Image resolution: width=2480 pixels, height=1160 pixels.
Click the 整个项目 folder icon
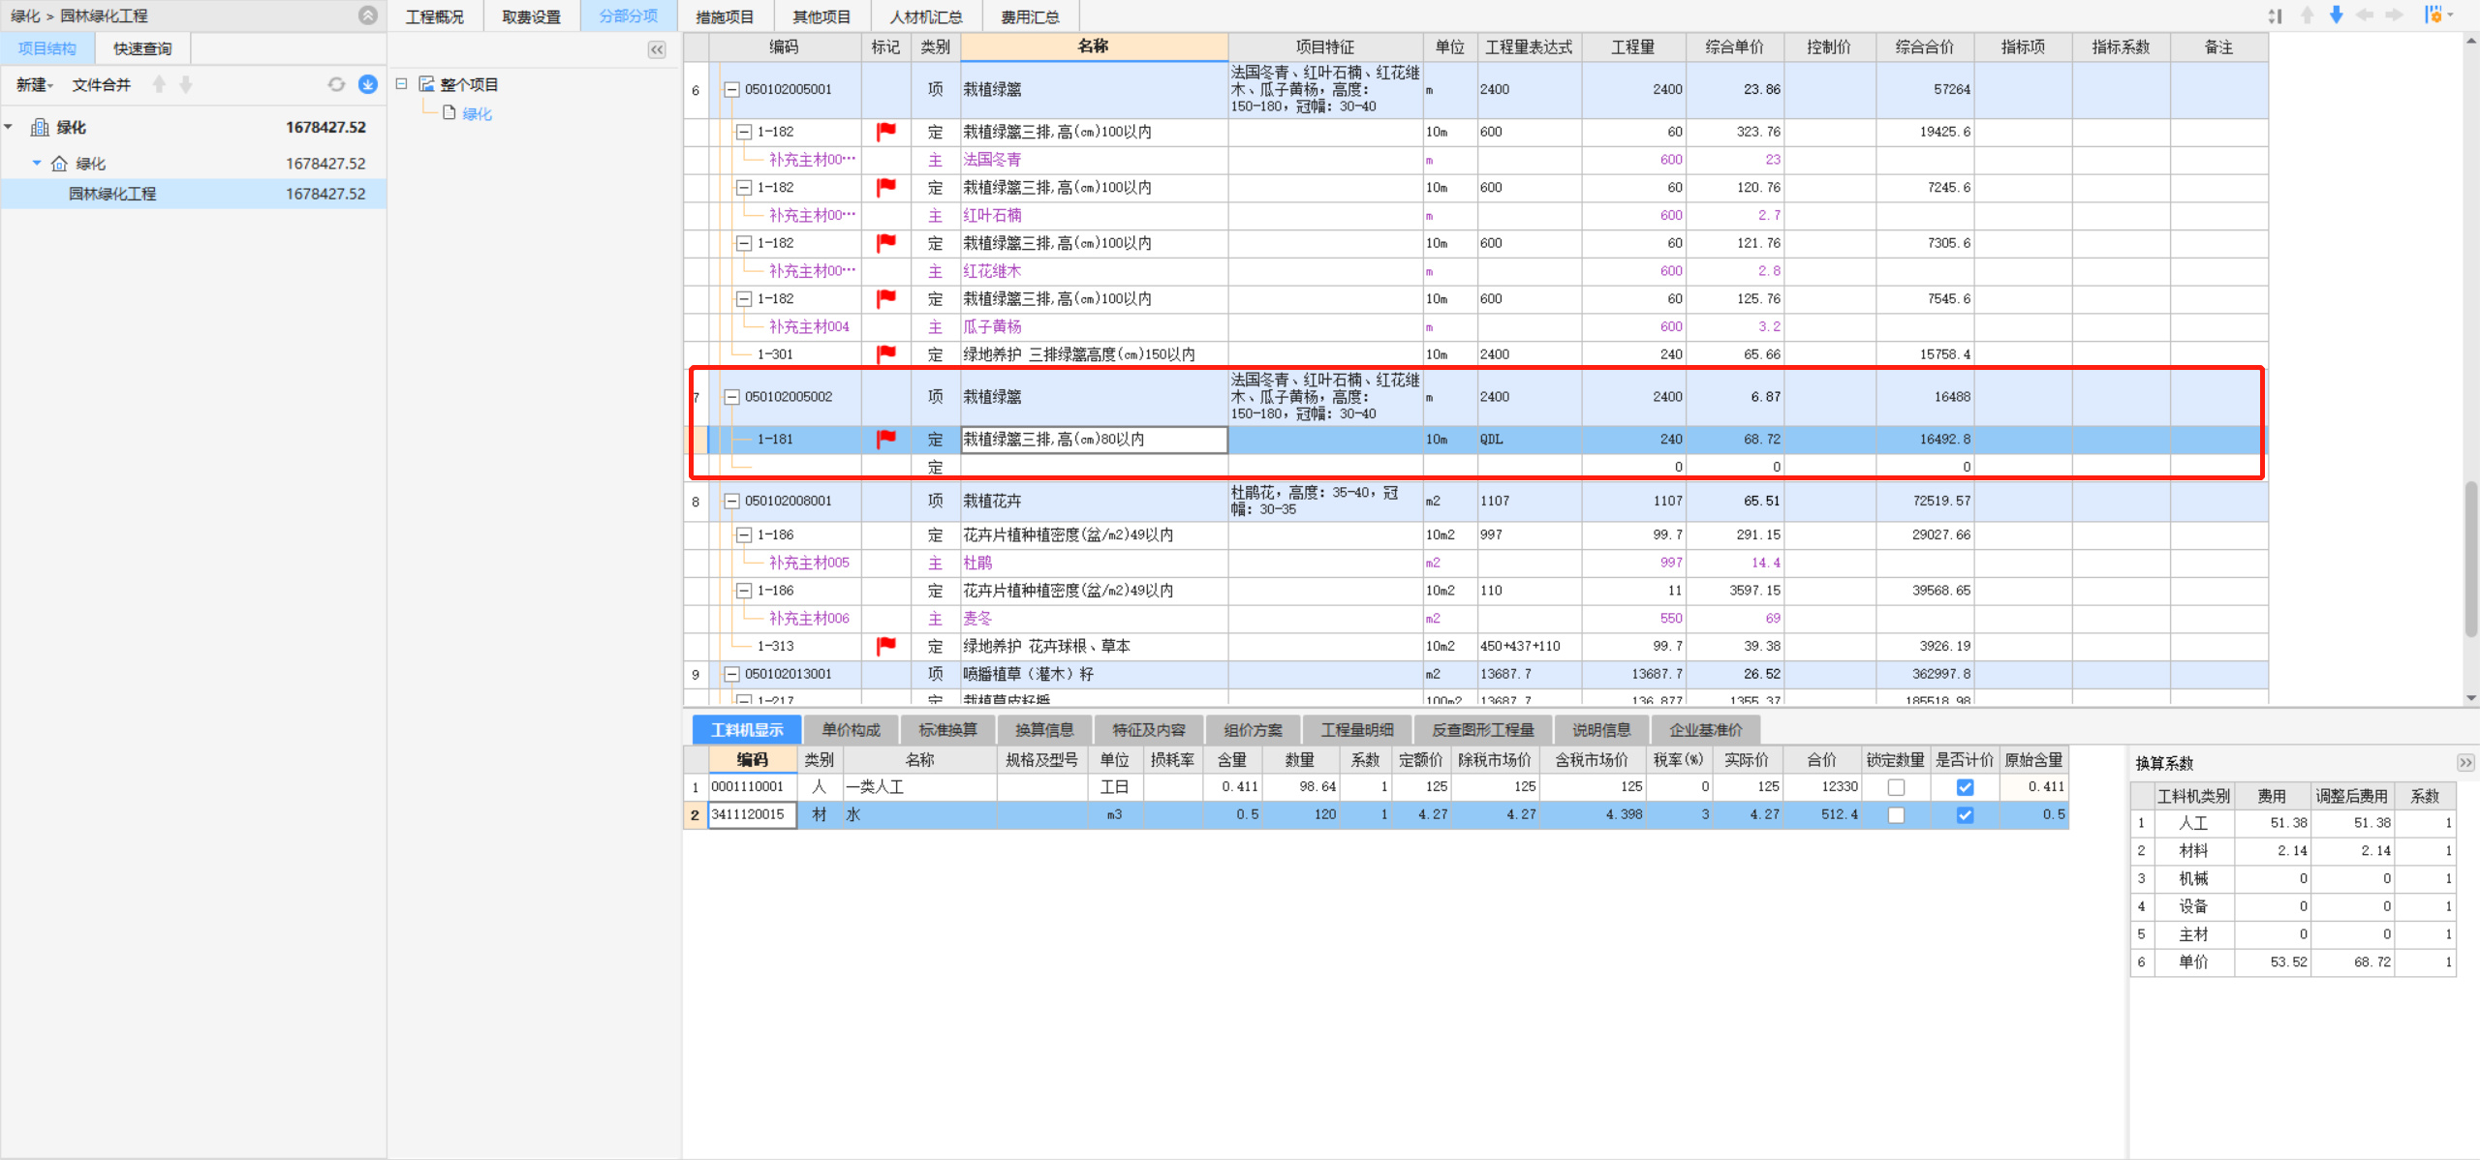click(426, 84)
